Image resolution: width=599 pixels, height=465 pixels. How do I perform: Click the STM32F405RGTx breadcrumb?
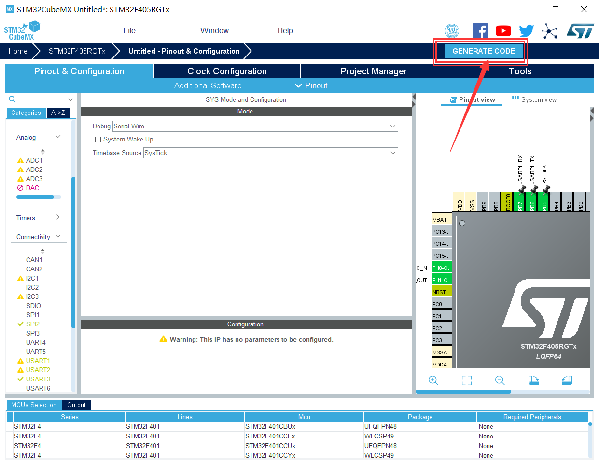pyautogui.click(x=77, y=51)
